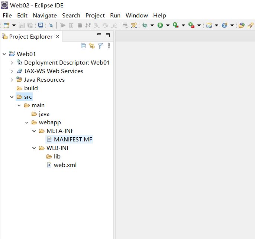The height and width of the screenshot is (239, 255).
Task: Open the New wizard dropdown arrow
Action: 14,25
